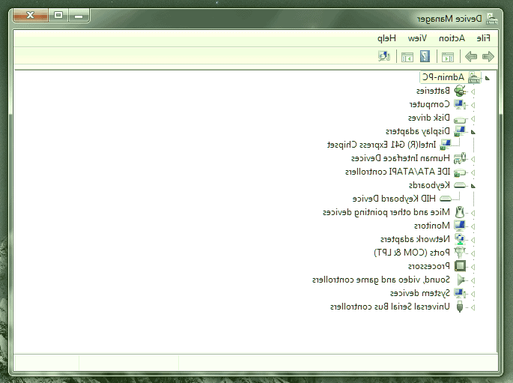Select the 'Processors' text
The width and height of the screenshot is (513, 383).
pyautogui.click(x=429, y=266)
